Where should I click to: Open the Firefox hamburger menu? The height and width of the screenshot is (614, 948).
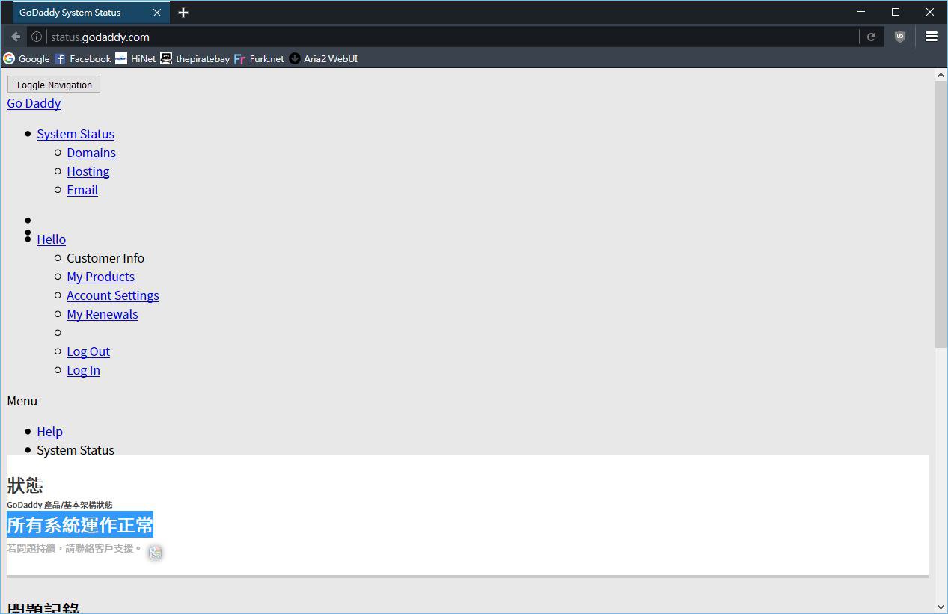(932, 37)
